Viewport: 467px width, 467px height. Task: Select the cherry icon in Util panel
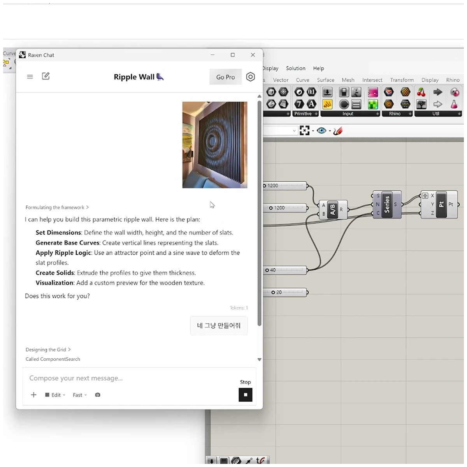coord(421,92)
